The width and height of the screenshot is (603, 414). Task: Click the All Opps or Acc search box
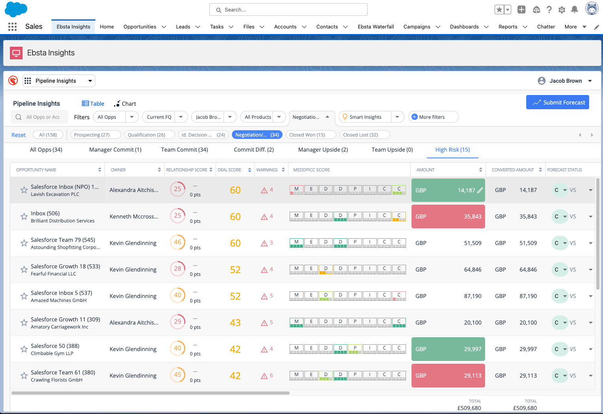pyautogui.click(x=39, y=117)
